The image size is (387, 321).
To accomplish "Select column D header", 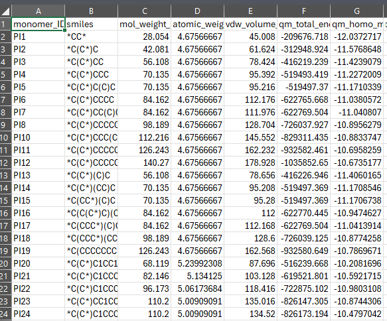I will 197,11.
